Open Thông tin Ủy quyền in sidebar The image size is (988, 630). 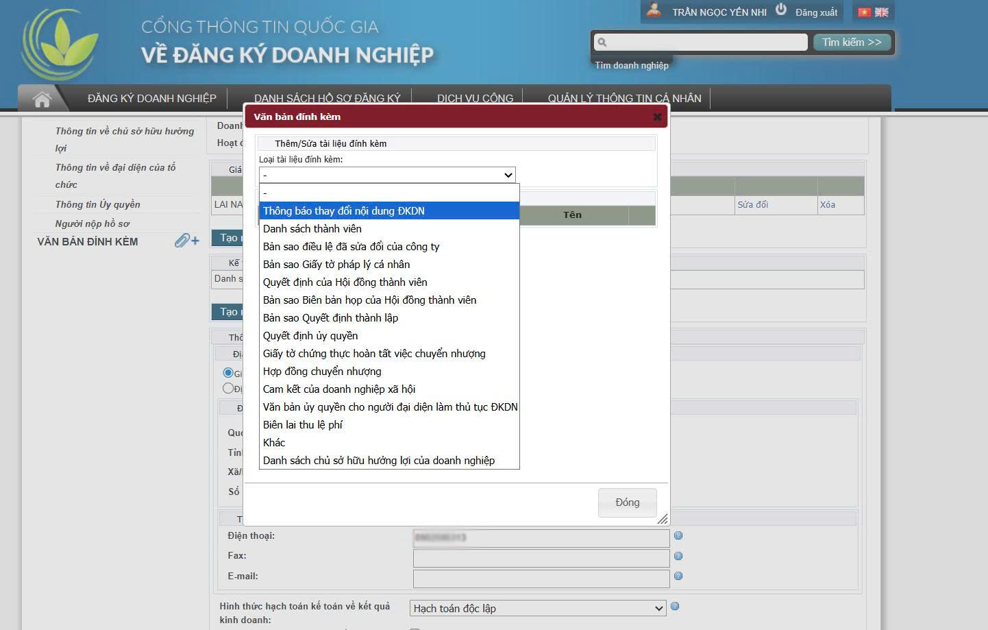point(97,204)
